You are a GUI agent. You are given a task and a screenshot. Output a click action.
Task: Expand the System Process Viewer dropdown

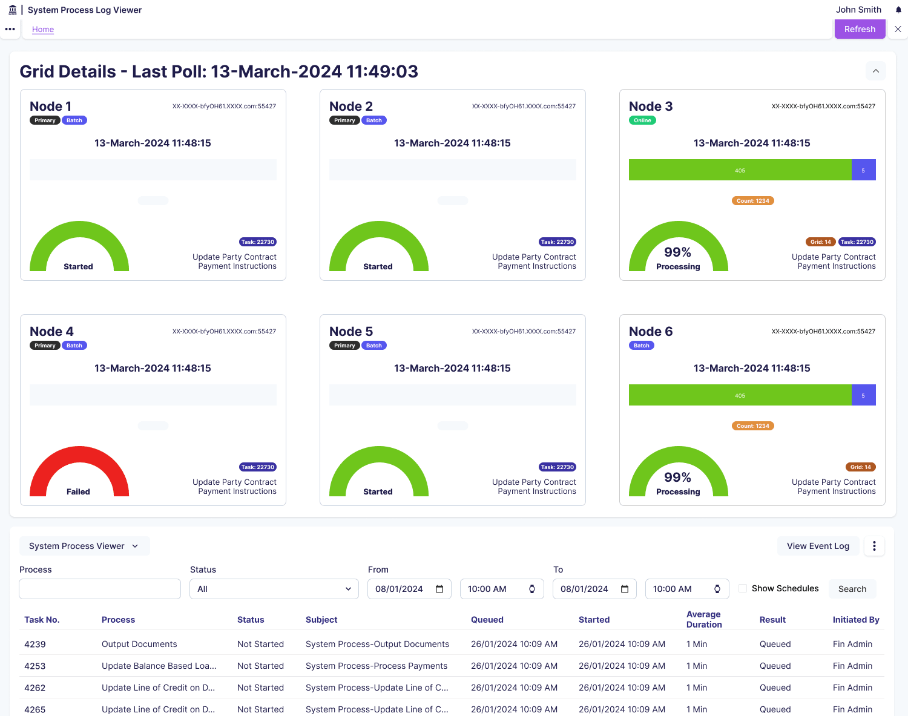click(84, 546)
